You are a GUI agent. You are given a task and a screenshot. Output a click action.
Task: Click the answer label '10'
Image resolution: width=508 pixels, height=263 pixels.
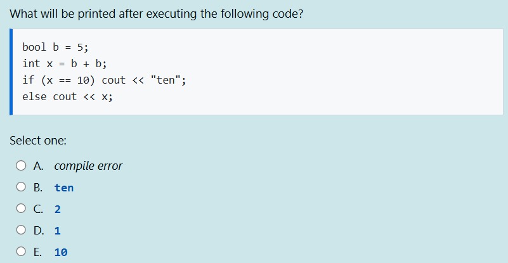[x=61, y=252]
